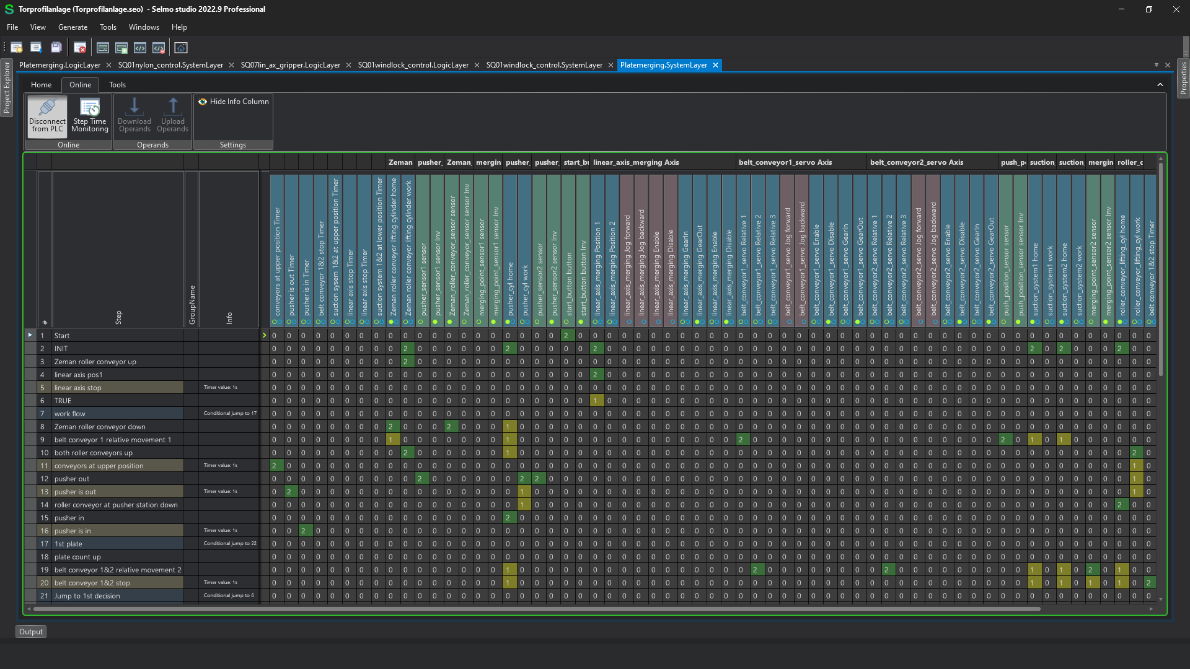
Task: Open the View menu
Action: click(x=38, y=27)
